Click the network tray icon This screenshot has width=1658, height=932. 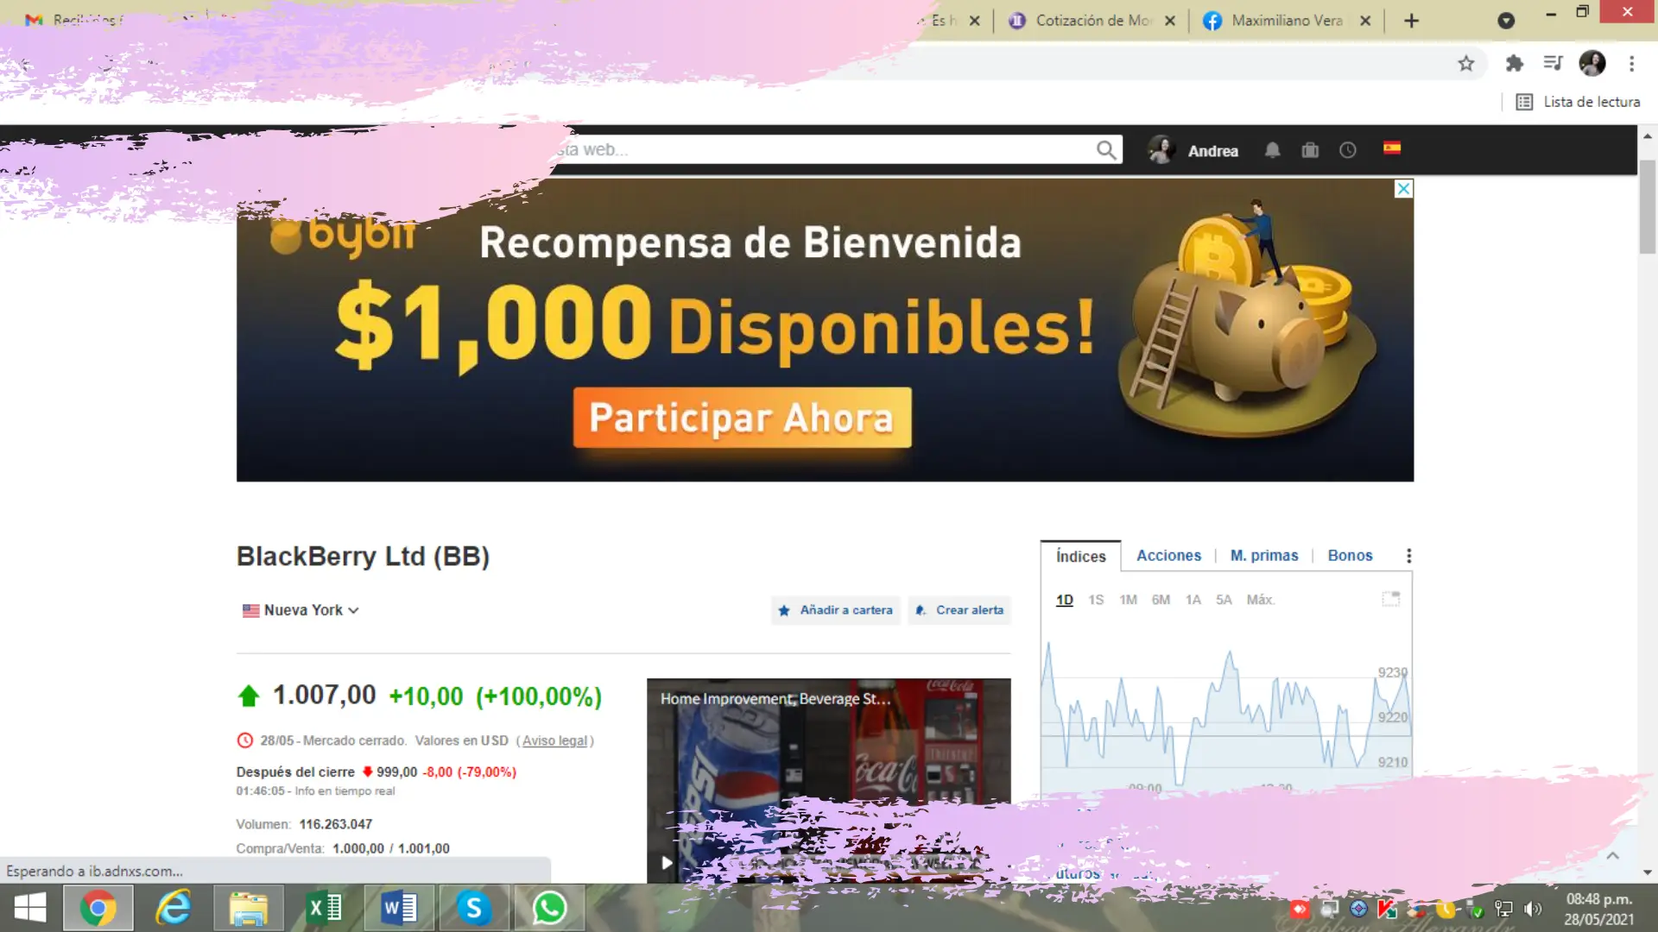(1503, 909)
